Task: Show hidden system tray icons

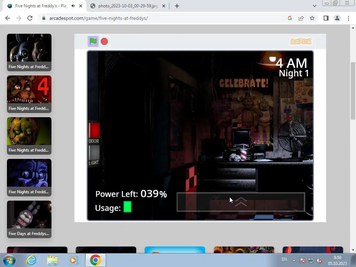Action: click(294, 260)
